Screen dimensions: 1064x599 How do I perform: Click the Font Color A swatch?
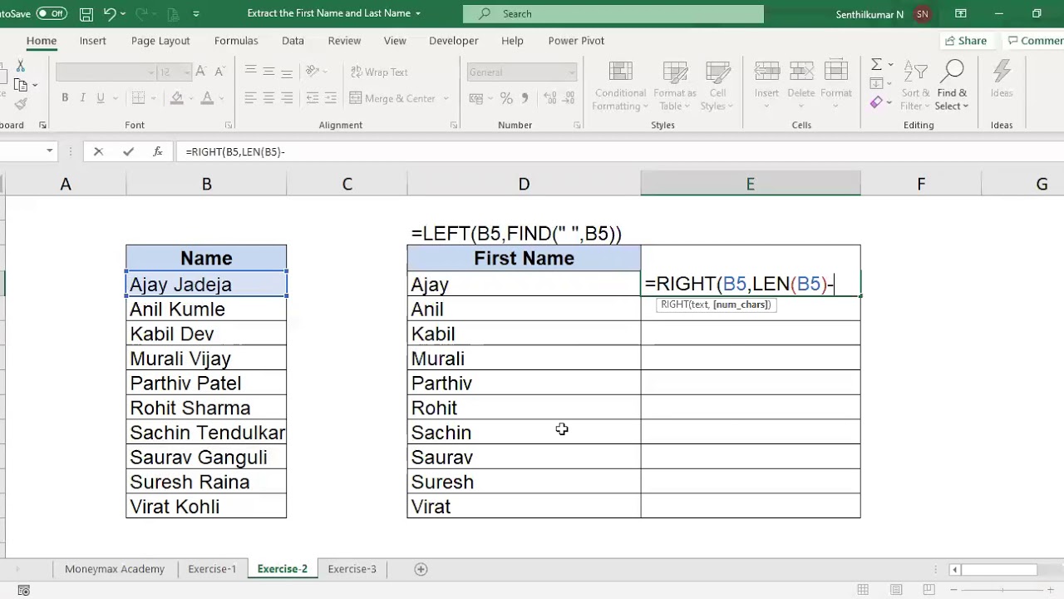point(207,98)
